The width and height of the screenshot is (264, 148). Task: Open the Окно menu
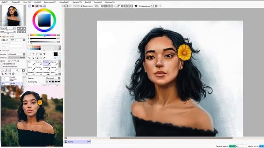(x=98, y=2)
